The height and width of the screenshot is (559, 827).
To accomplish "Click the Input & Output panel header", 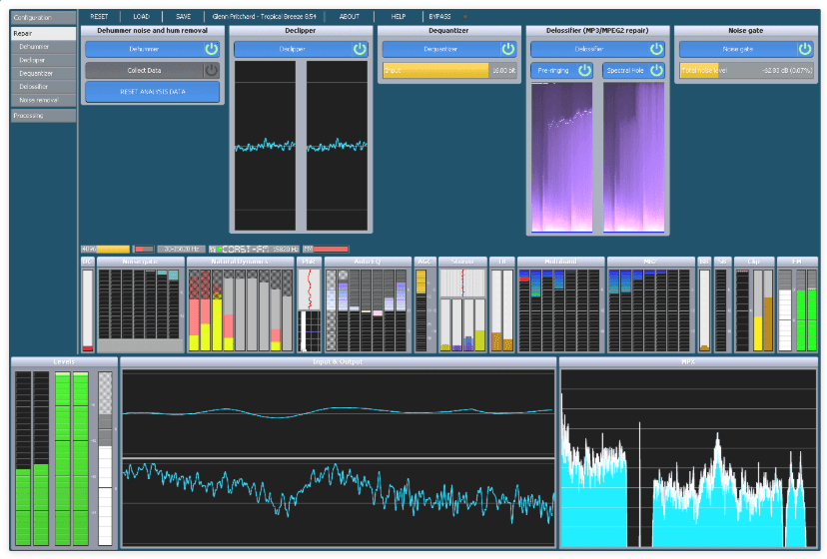I will click(x=338, y=361).
